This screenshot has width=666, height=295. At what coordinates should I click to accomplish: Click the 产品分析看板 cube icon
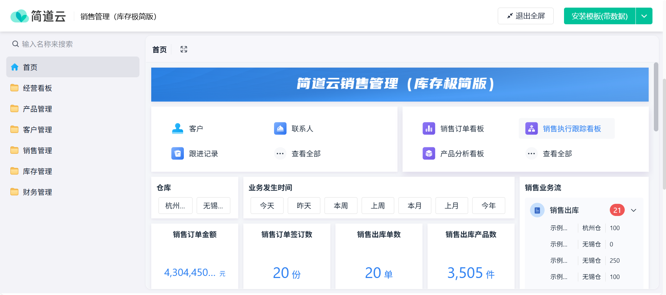coord(429,153)
